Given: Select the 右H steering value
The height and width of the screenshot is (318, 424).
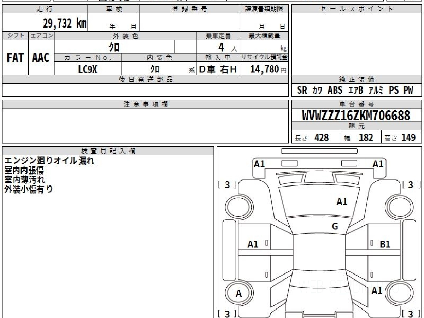Looking at the screenshot, I should coord(229,70).
